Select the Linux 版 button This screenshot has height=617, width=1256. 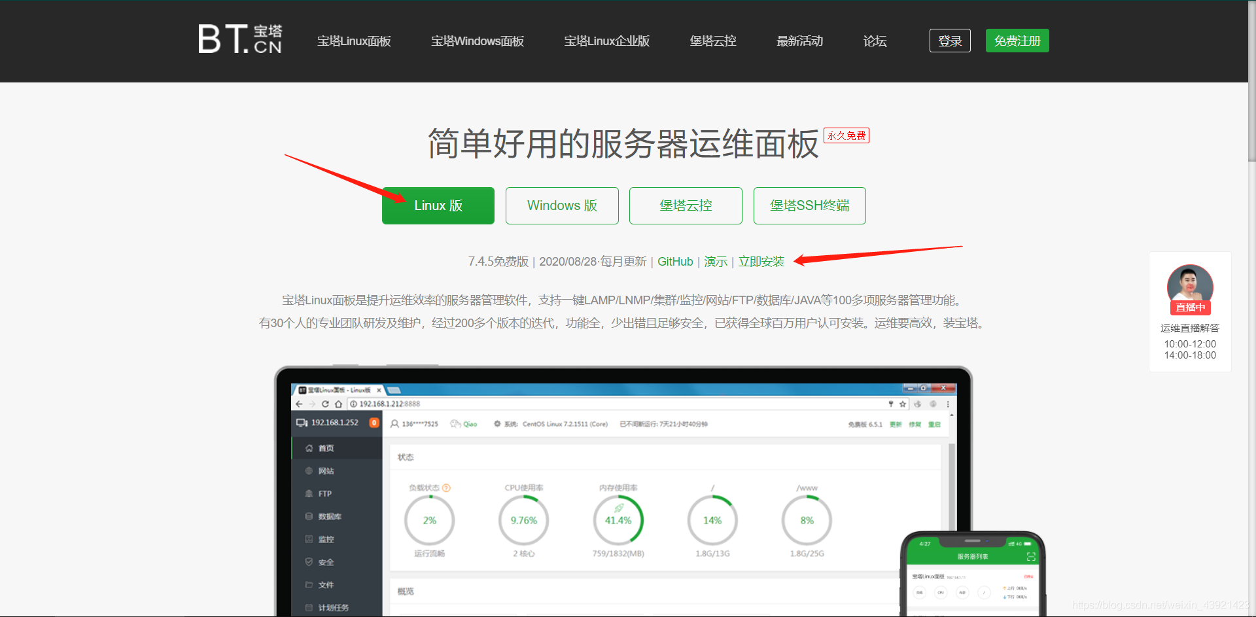pos(438,205)
